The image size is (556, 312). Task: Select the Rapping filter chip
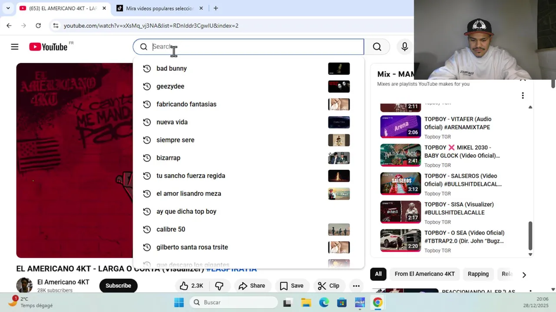tap(478, 274)
